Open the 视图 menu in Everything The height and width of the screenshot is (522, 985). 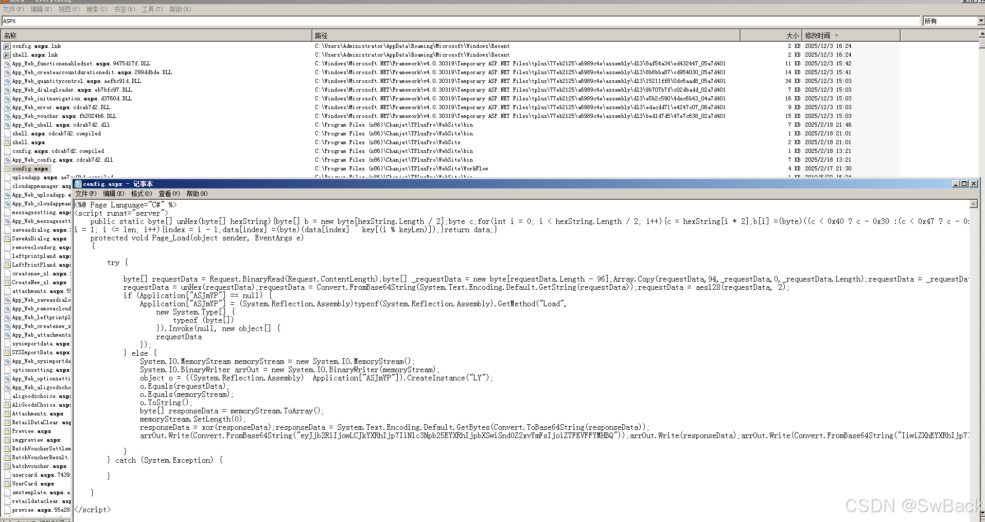[x=69, y=9]
